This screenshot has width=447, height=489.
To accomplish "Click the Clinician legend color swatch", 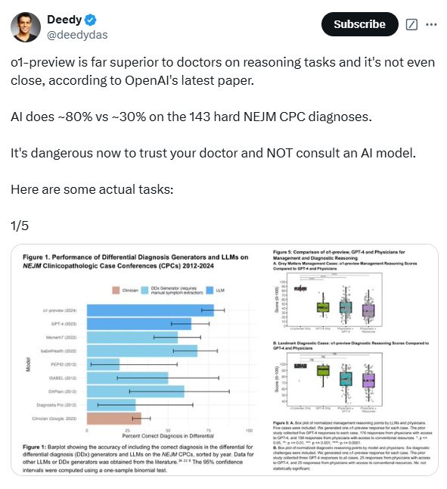I will 116,291.
